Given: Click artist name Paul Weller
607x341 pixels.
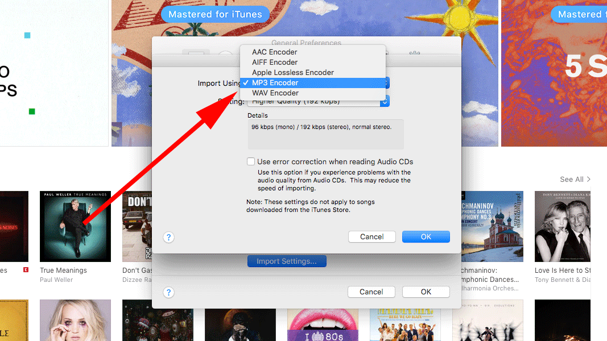Looking at the screenshot, I should coord(56,280).
